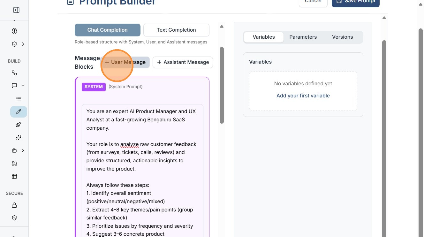The height and width of the screenshot is (237, 424).
Task: Click the Prompt Builder document icon
Action: coord(70,2)
